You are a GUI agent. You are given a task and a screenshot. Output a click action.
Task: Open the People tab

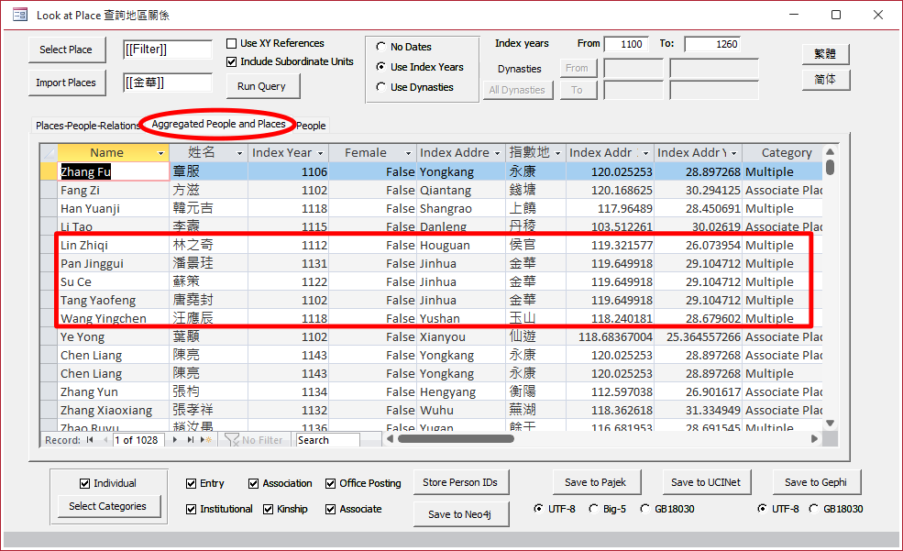tap(311, 126)
